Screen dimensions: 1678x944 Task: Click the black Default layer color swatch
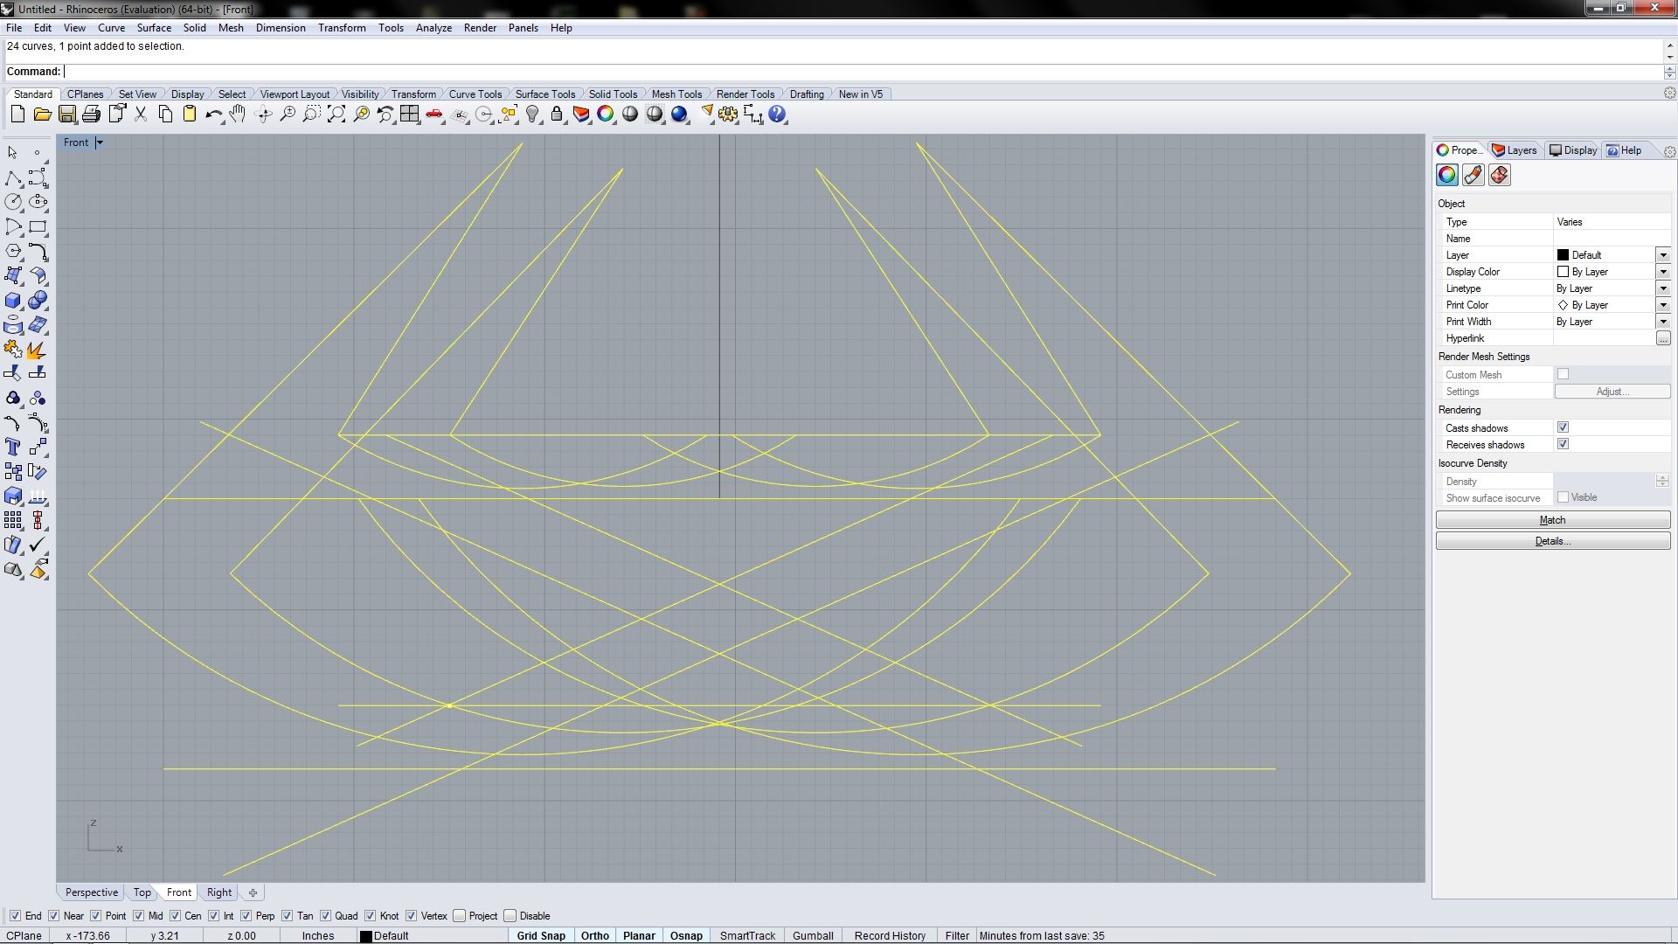(366, 935)
